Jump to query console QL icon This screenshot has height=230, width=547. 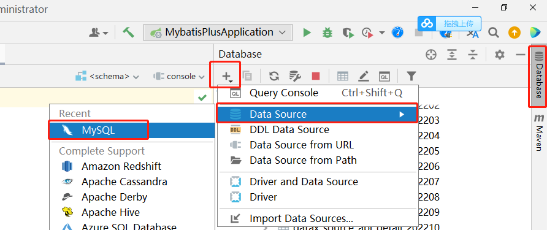384,76
